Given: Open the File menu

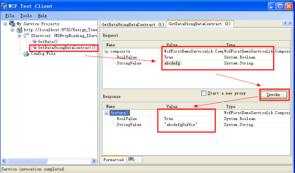Looking at the screenshot, I should pyautogui.click(x=10, y=16).
